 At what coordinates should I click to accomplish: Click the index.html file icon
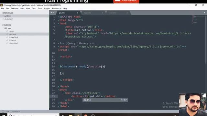[x=7, y=37]
